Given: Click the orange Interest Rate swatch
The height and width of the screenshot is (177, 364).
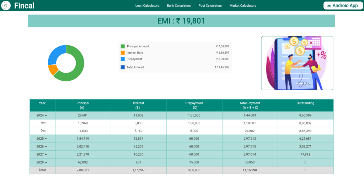Looking at the screenshot, I should (123, 53).
